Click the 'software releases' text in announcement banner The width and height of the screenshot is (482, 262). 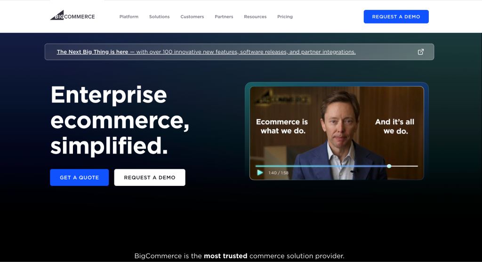(x=264, y=52)
